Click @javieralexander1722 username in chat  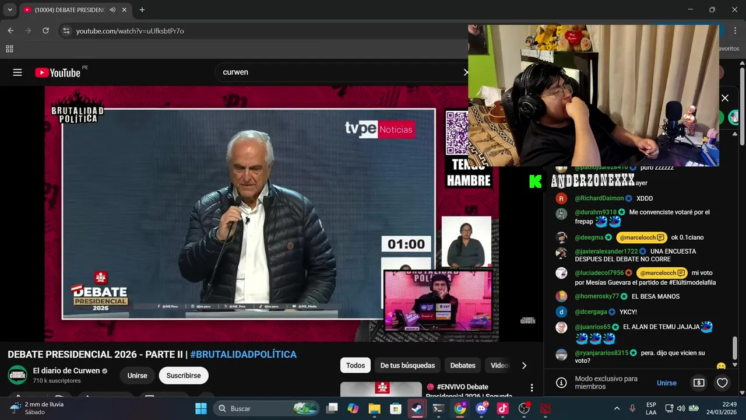coord(606,251)
